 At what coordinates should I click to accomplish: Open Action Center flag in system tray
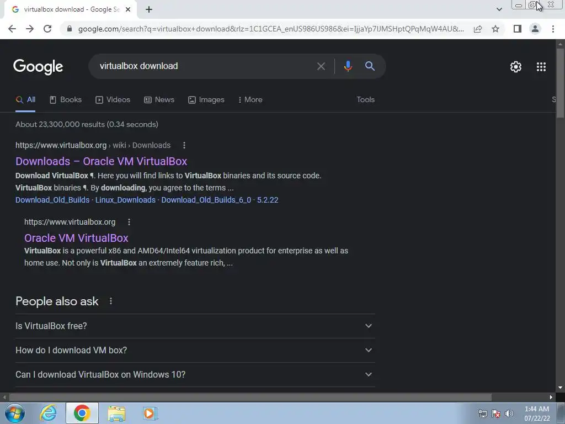click(496, 414)
